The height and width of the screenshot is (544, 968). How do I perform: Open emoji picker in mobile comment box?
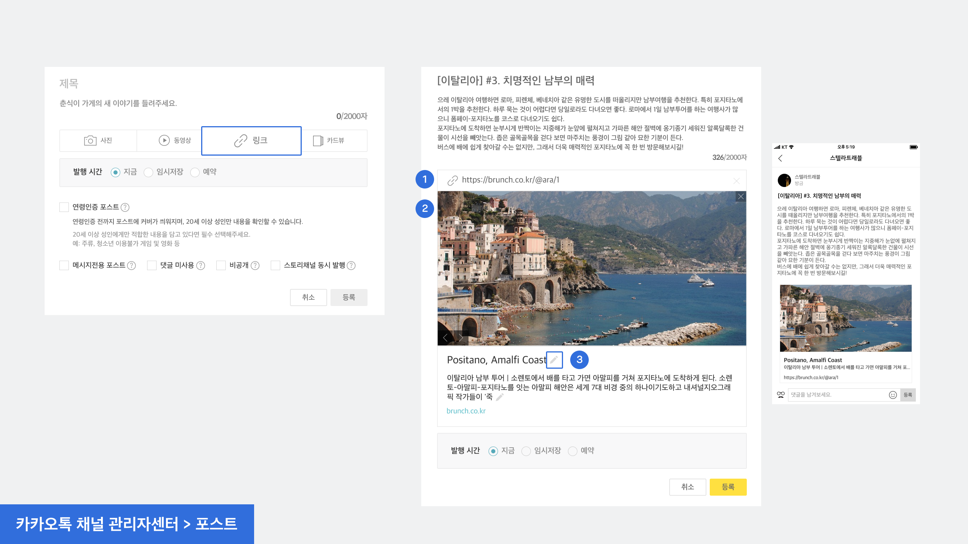pos(892,395)
